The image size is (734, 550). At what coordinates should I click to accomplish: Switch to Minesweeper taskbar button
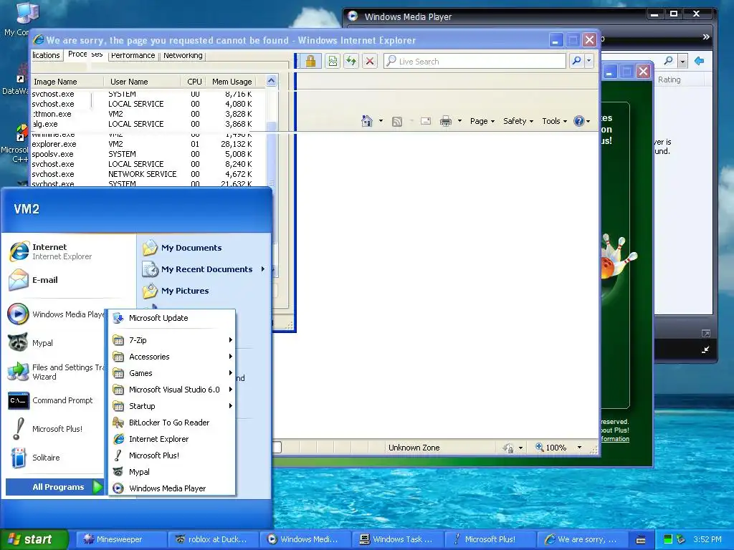[120, 539]
